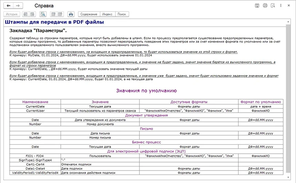The width and height of the screenshot is (296, 183).
Task: Open the three-dot more options menu
Action: coord(281,5)
